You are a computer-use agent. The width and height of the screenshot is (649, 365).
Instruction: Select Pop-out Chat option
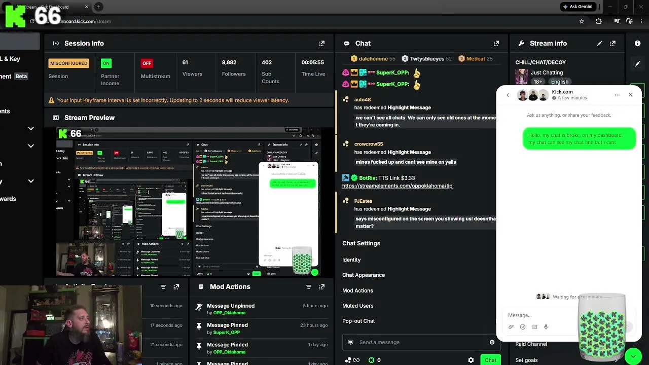pyautogui.click(x=358, y=321)
